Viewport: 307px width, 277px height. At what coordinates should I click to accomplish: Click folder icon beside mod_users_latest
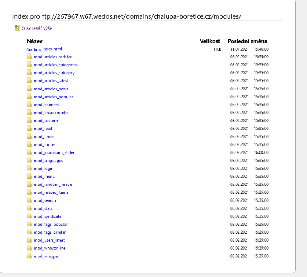click(30, 240)
